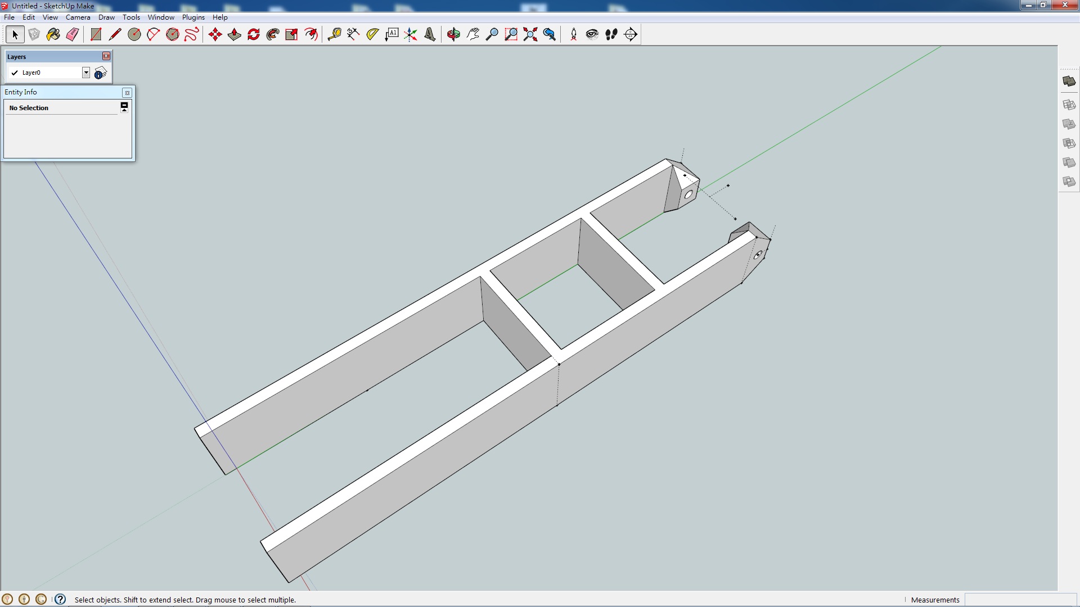Screen dimensions: 1080x607
Task: Close the Layers panel
Action: [x=106, y=56]
